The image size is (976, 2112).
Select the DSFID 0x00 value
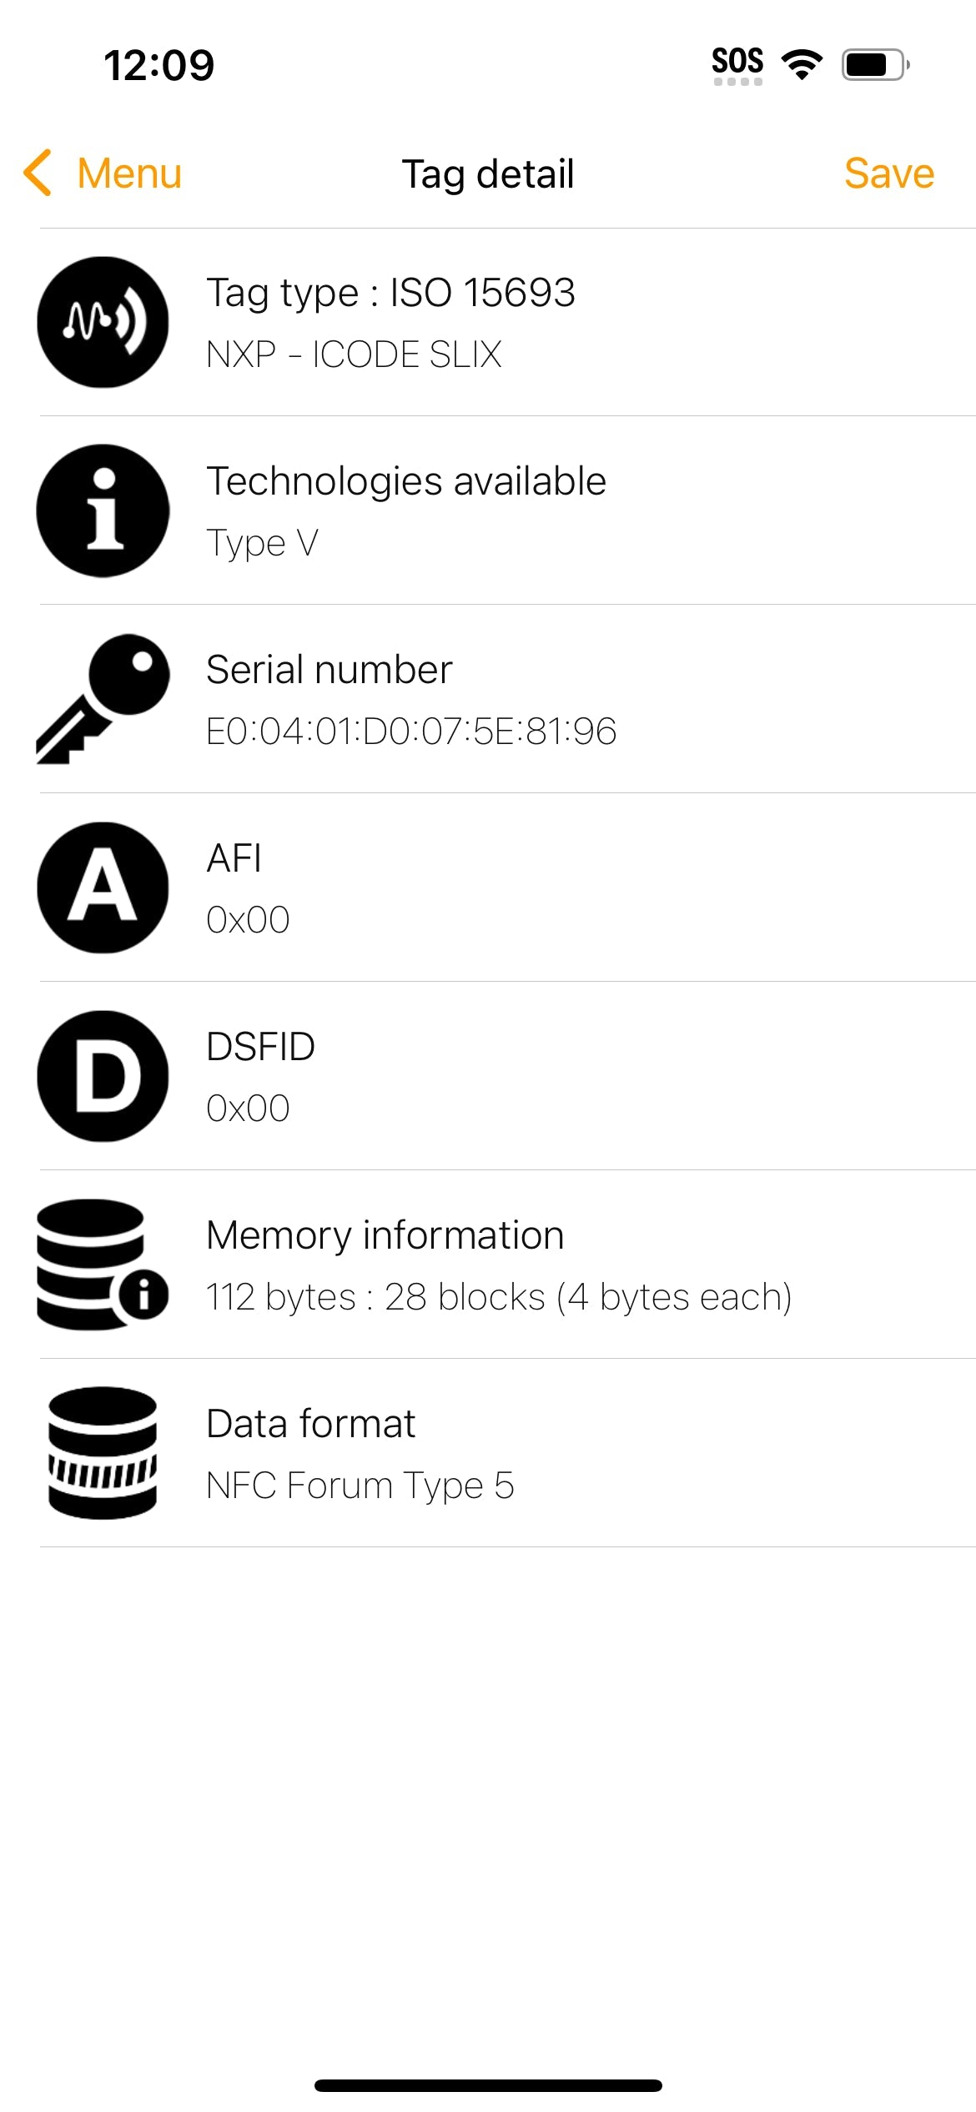[248, 1109]
